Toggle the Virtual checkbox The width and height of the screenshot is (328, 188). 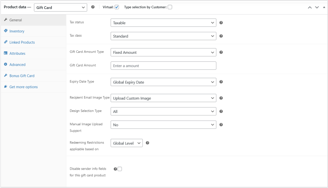tap(117, 7)
